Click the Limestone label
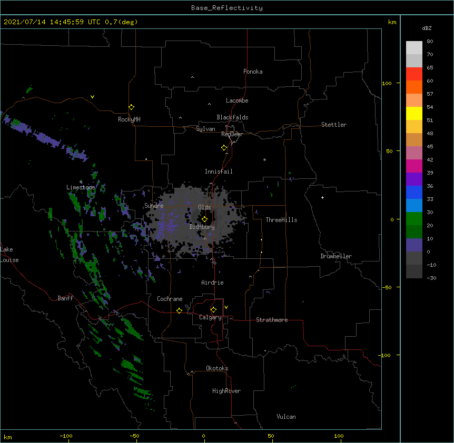The width and height of the screenshot is (454, 443). [x=81, y=187]
